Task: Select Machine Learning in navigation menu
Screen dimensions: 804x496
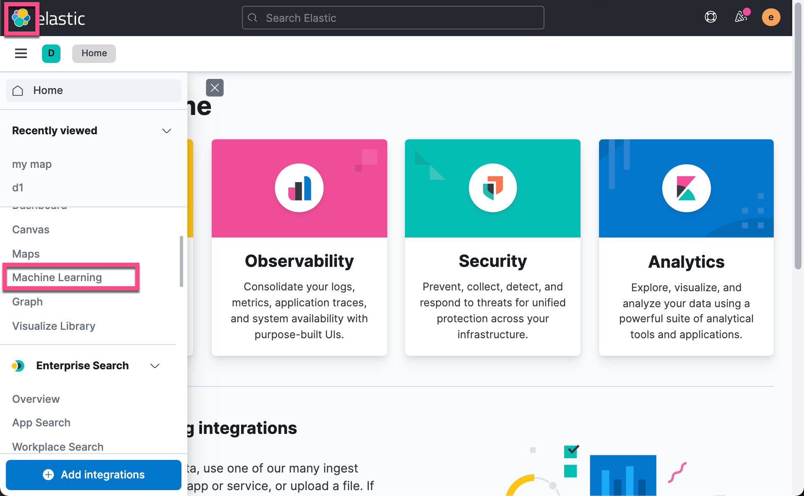Action: [57, 277]
